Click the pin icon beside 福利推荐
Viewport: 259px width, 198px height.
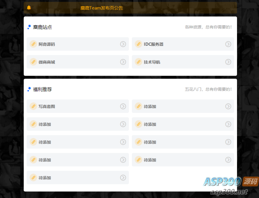29,89
